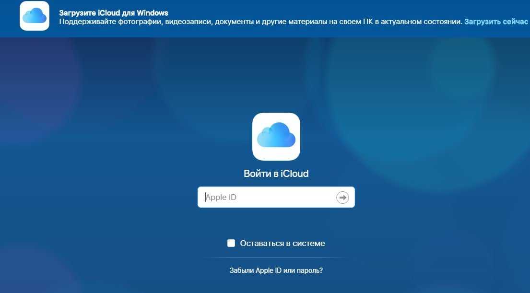Click the word "Windows" in banner title
Screen dimensions: 530x293
click(153, 13)
